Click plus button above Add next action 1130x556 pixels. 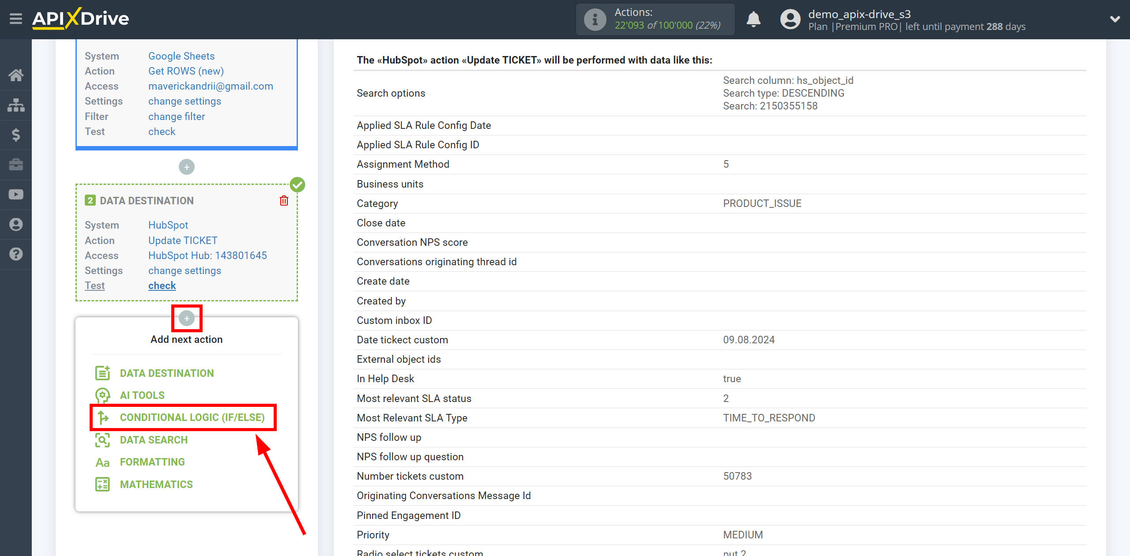click(187, 318)
